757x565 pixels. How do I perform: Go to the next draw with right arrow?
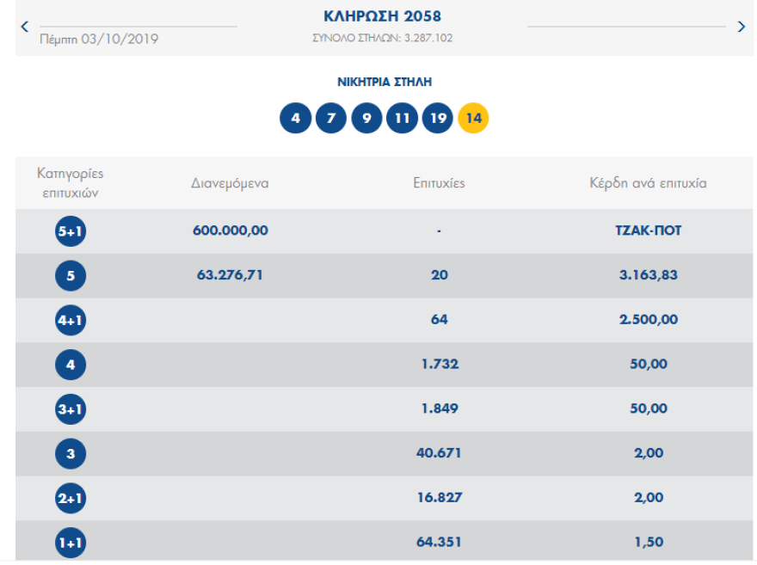742,27
